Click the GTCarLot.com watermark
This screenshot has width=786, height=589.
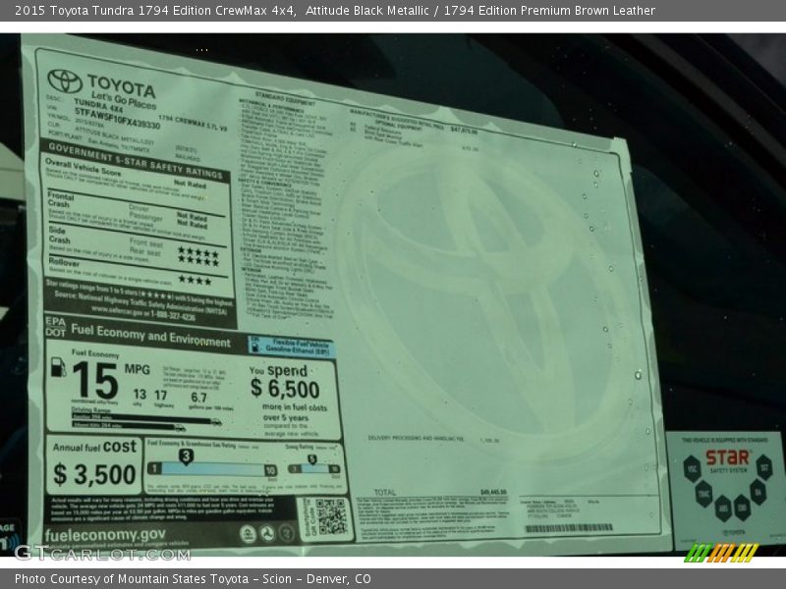pyautogui.click(x=101, y=553)
